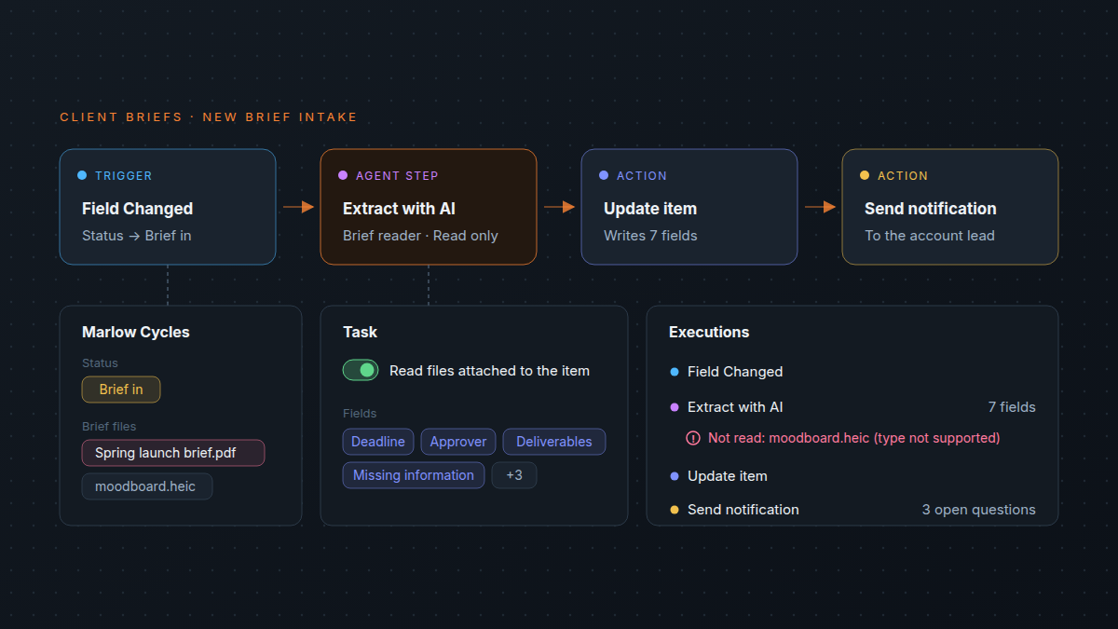Click the purple dot beside AGENT STEP label
Screen dimensions: 1118x629
coord(343,175)
